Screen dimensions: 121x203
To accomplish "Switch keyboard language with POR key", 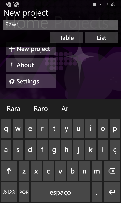I will tap(24, 192).
